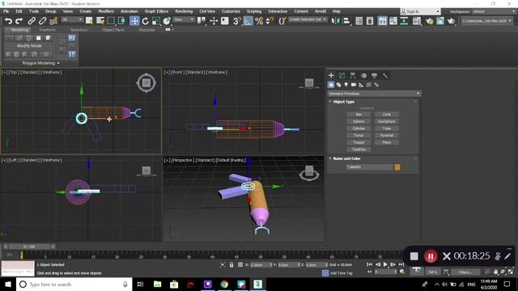Redo the last action
518x291 pixels.
tap(19, 21)
